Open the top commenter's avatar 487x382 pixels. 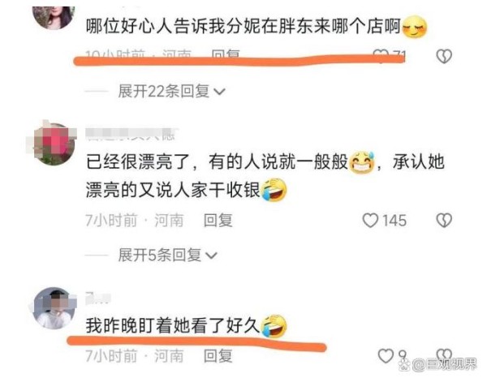click(x=54, y=17)
